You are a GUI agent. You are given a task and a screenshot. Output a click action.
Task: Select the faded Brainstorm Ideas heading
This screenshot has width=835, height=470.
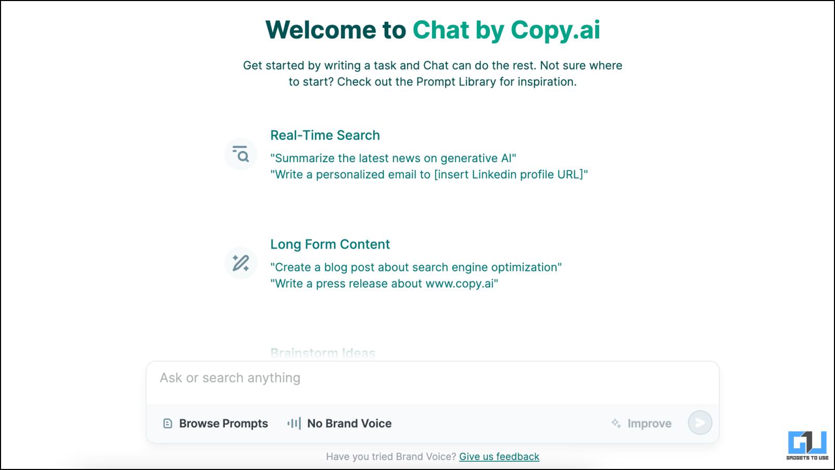coord(323,353)
